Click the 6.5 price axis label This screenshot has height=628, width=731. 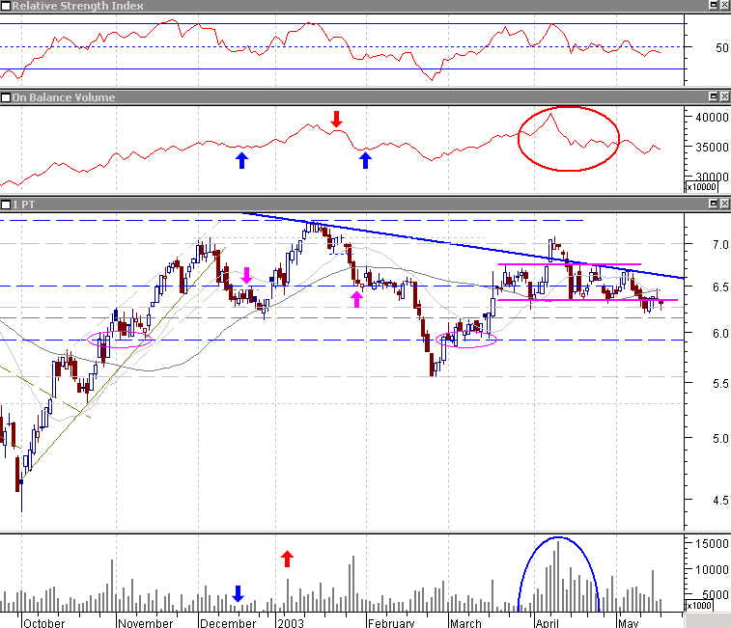click(x=720, y=287)
